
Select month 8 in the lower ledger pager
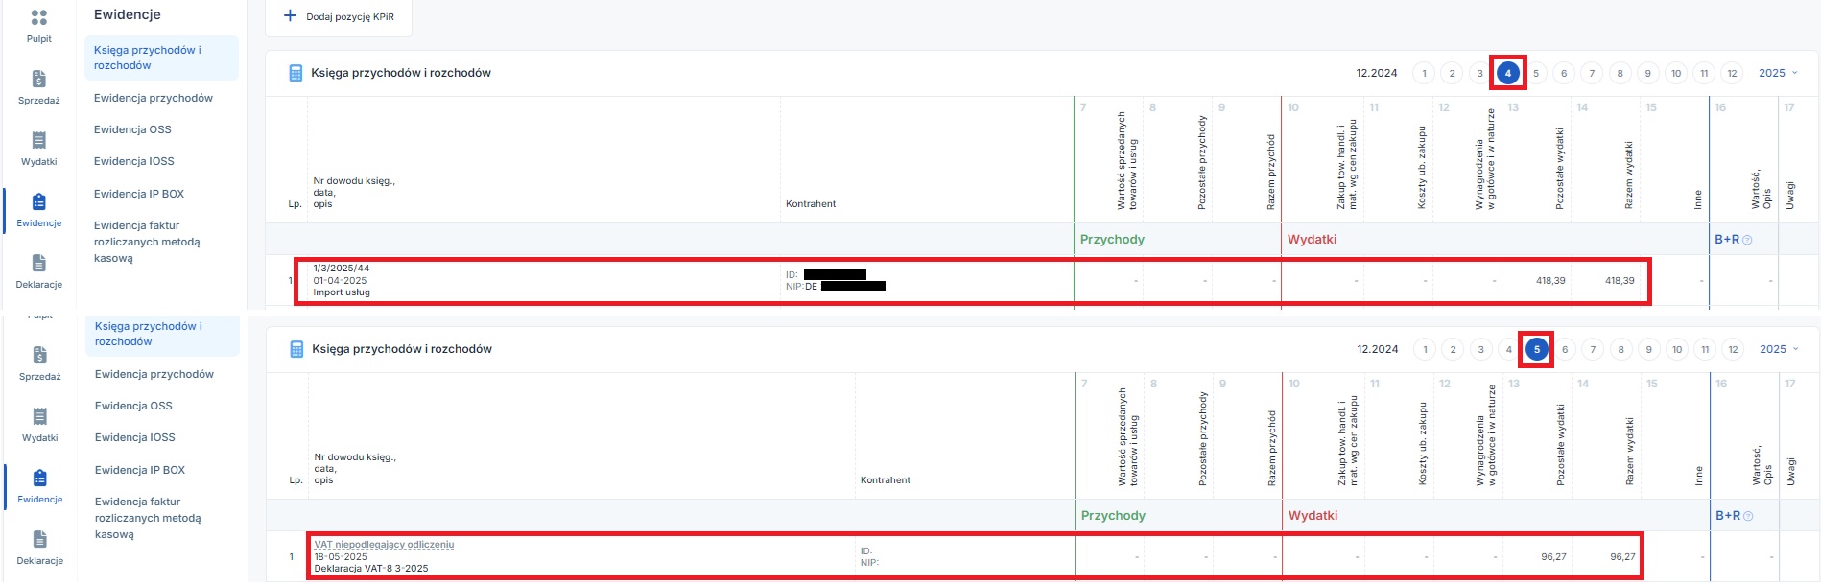tap(1621, 349)
